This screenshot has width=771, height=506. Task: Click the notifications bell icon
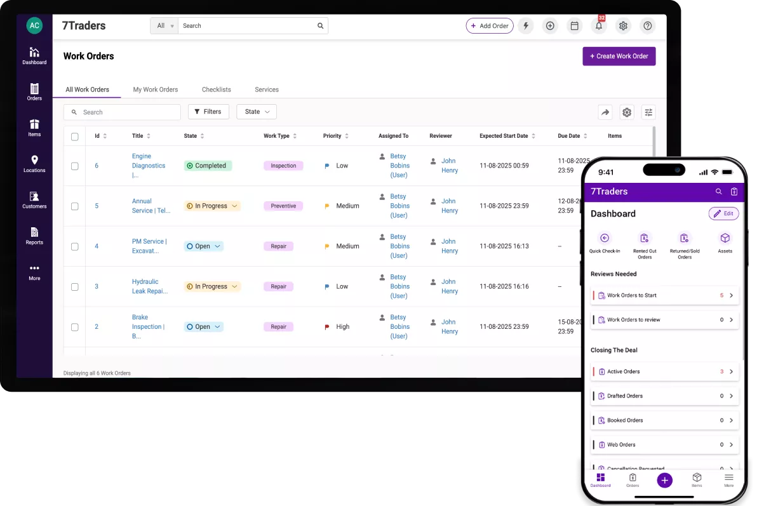pyautogui.click(x=598, y=26)
